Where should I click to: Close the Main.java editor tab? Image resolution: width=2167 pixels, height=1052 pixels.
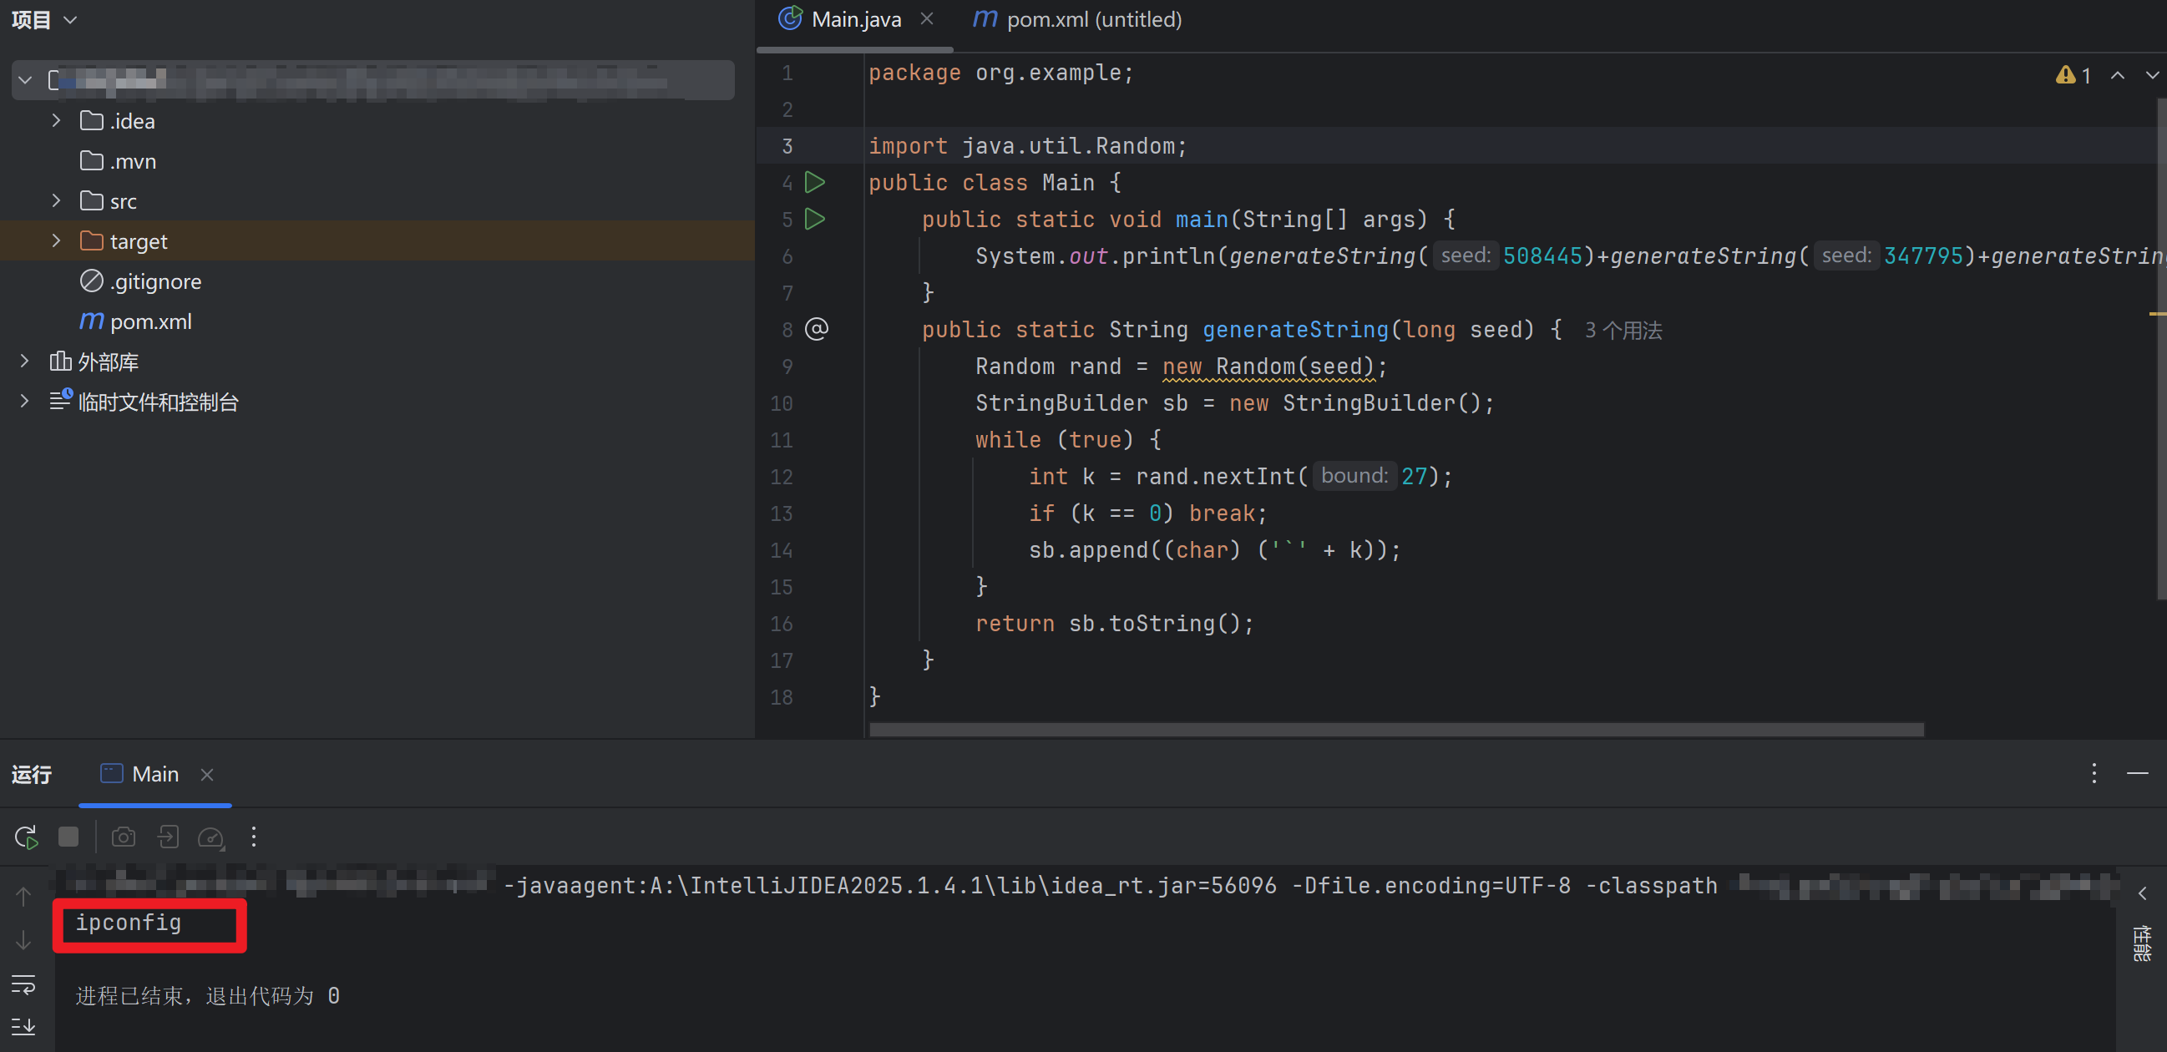coord(926,19)
